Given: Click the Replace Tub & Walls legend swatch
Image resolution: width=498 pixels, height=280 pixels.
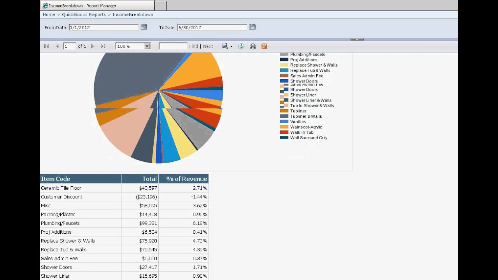Looking at the screenshot, I should coord(284,70).
